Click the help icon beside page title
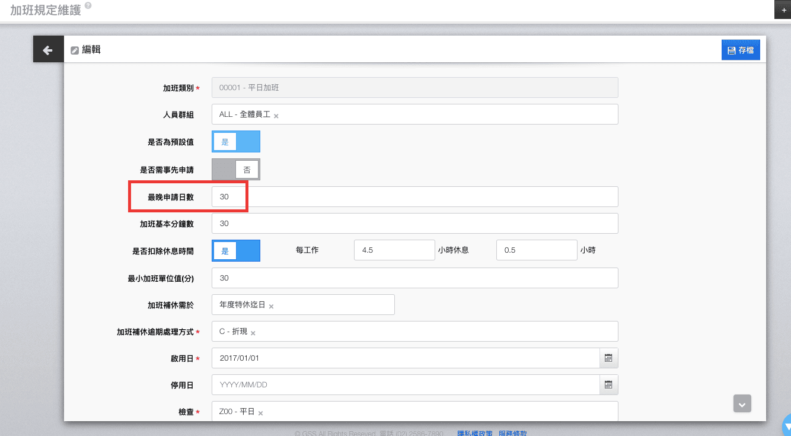Viewport: 791px width, 436px height. pos(88,5)
